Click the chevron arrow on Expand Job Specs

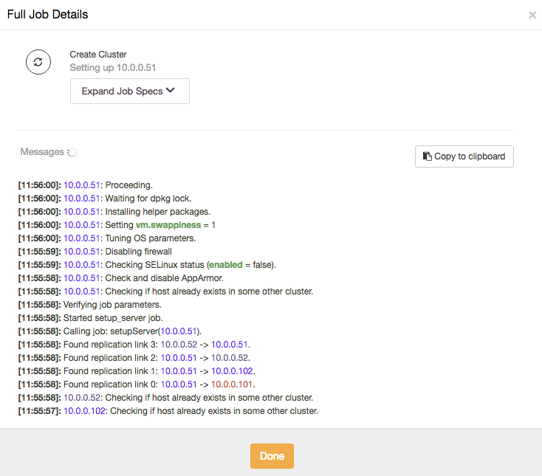(x=170, y=91)
